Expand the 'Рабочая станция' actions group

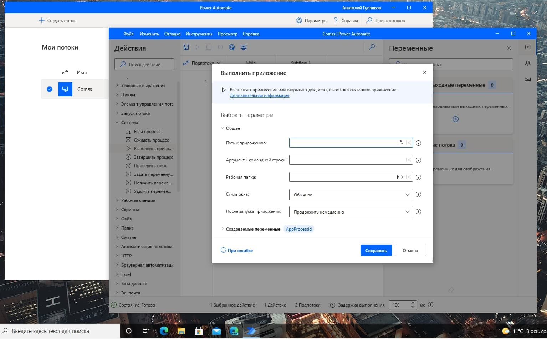tap(138, 200)
